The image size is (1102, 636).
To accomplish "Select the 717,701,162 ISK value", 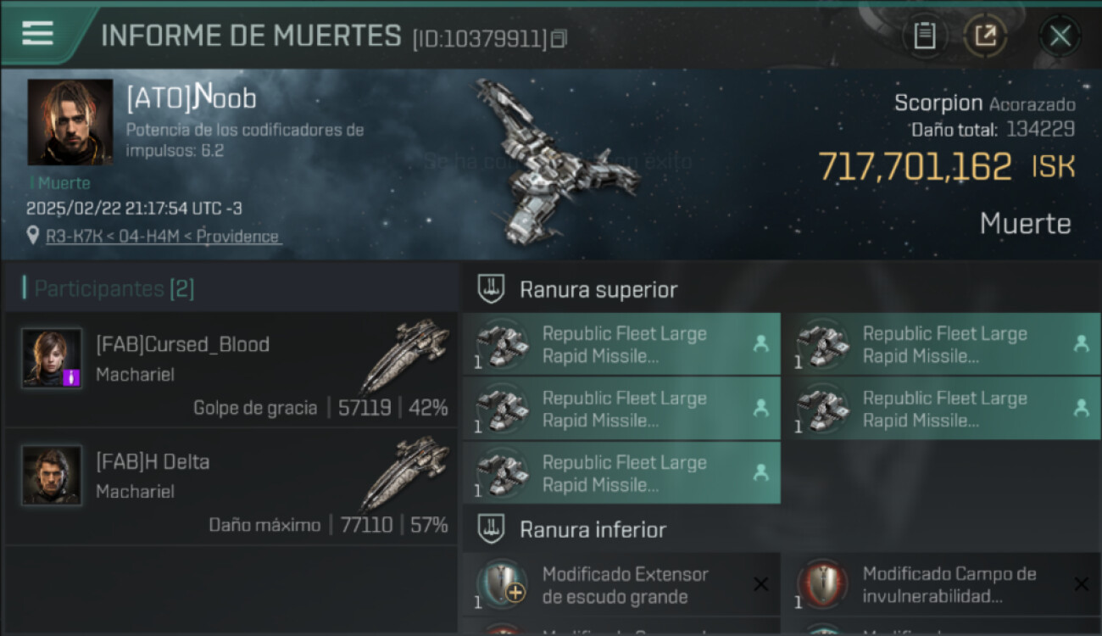I will (946, 167).
